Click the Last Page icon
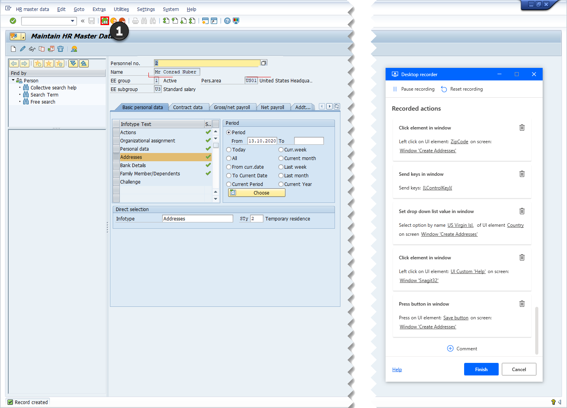567x408 pixels. pos(192,21)
